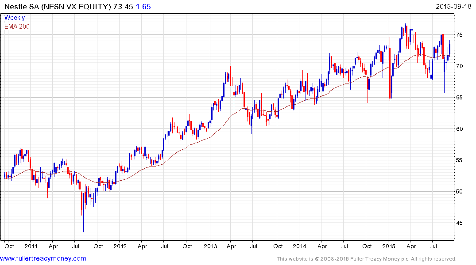This screenshot has width=476, height=265.
Task: Select the Weekly interval label
Action: pyautogui.click(x=15, y=18)
